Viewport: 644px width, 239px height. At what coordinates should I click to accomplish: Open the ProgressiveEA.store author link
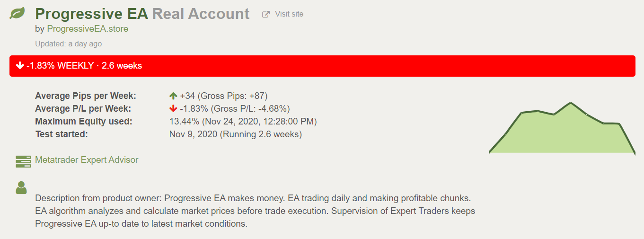tap(88, 29)
